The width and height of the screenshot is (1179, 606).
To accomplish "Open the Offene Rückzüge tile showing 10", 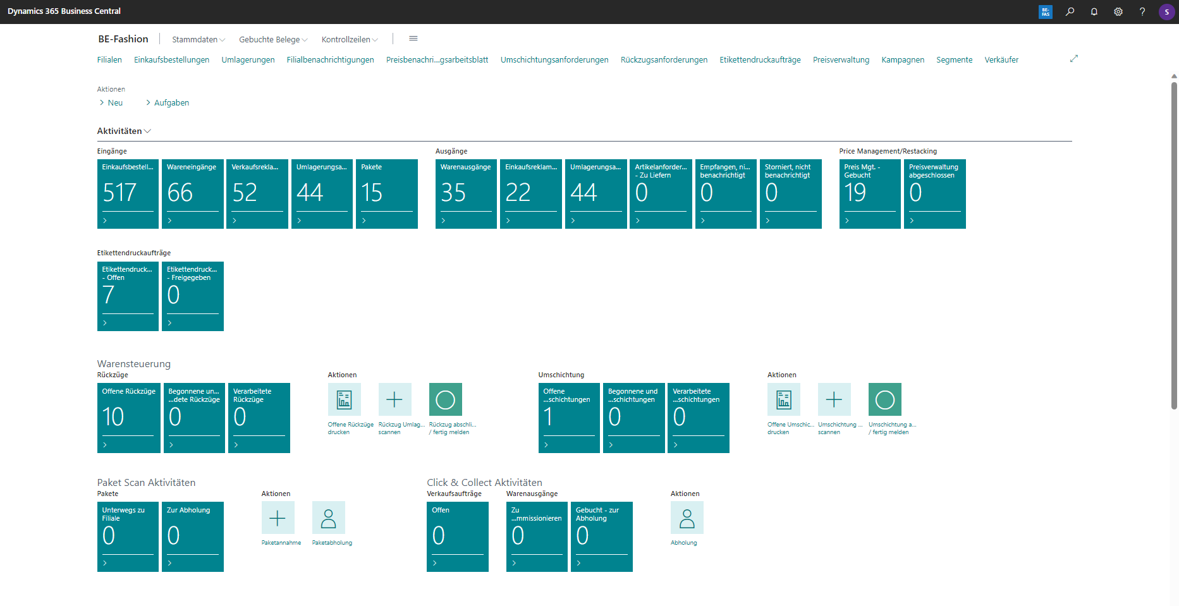I will click(x=128, y=418).
